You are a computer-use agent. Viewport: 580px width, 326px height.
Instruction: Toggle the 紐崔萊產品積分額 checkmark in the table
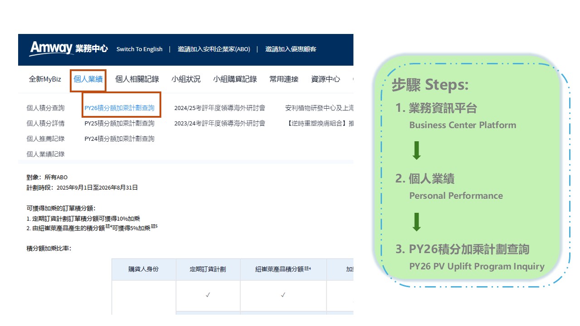pos(283,294)
